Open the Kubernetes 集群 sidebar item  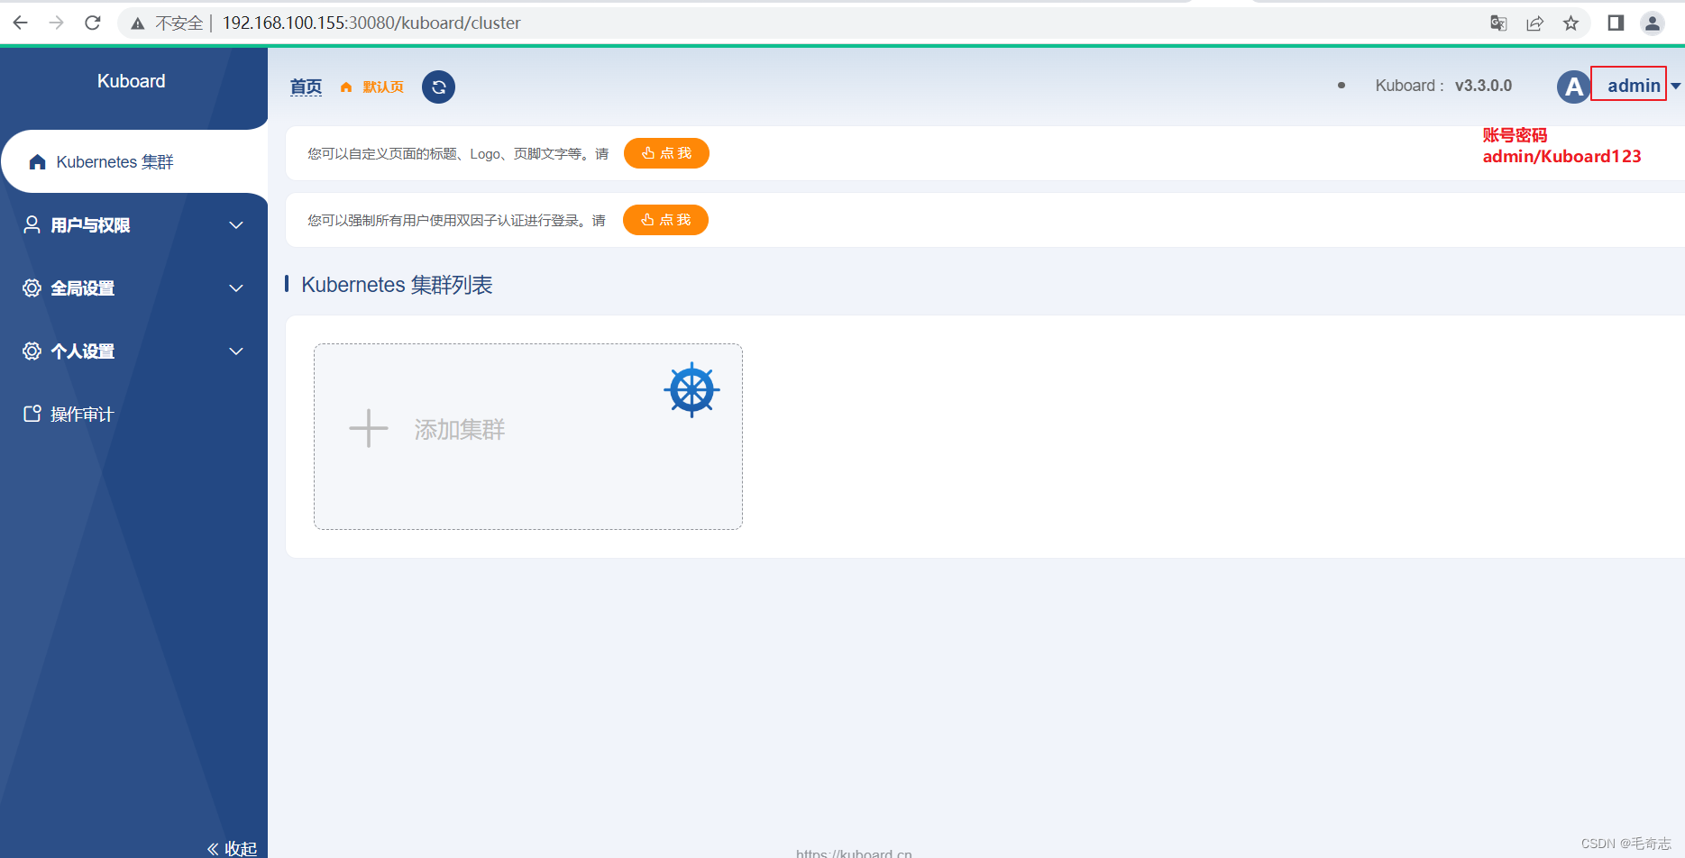click(134, 161)
